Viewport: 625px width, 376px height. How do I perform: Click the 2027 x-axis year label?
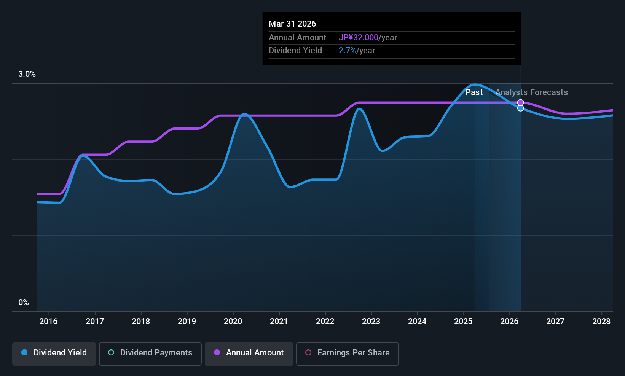click(555, 322)
